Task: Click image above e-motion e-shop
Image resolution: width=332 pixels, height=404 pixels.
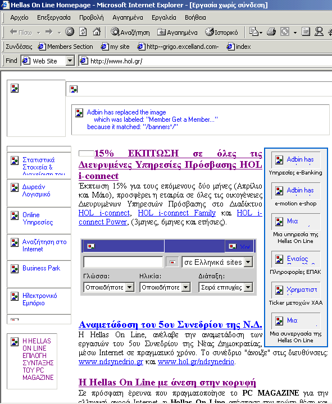Action: coord(295,191)
